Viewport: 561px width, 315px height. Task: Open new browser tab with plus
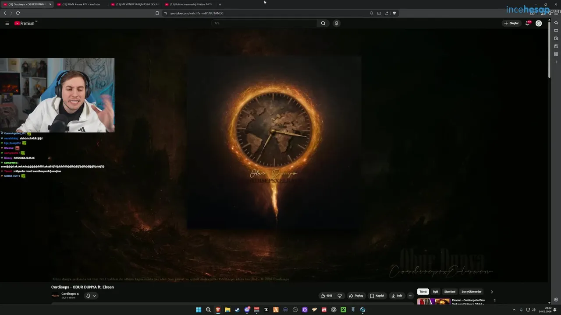pyautogui.click(x=220, y=4)
